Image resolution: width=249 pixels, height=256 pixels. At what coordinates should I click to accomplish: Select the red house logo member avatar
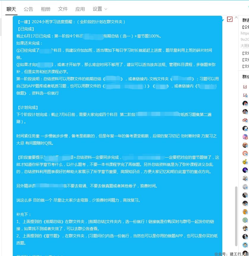click(245, 120)
